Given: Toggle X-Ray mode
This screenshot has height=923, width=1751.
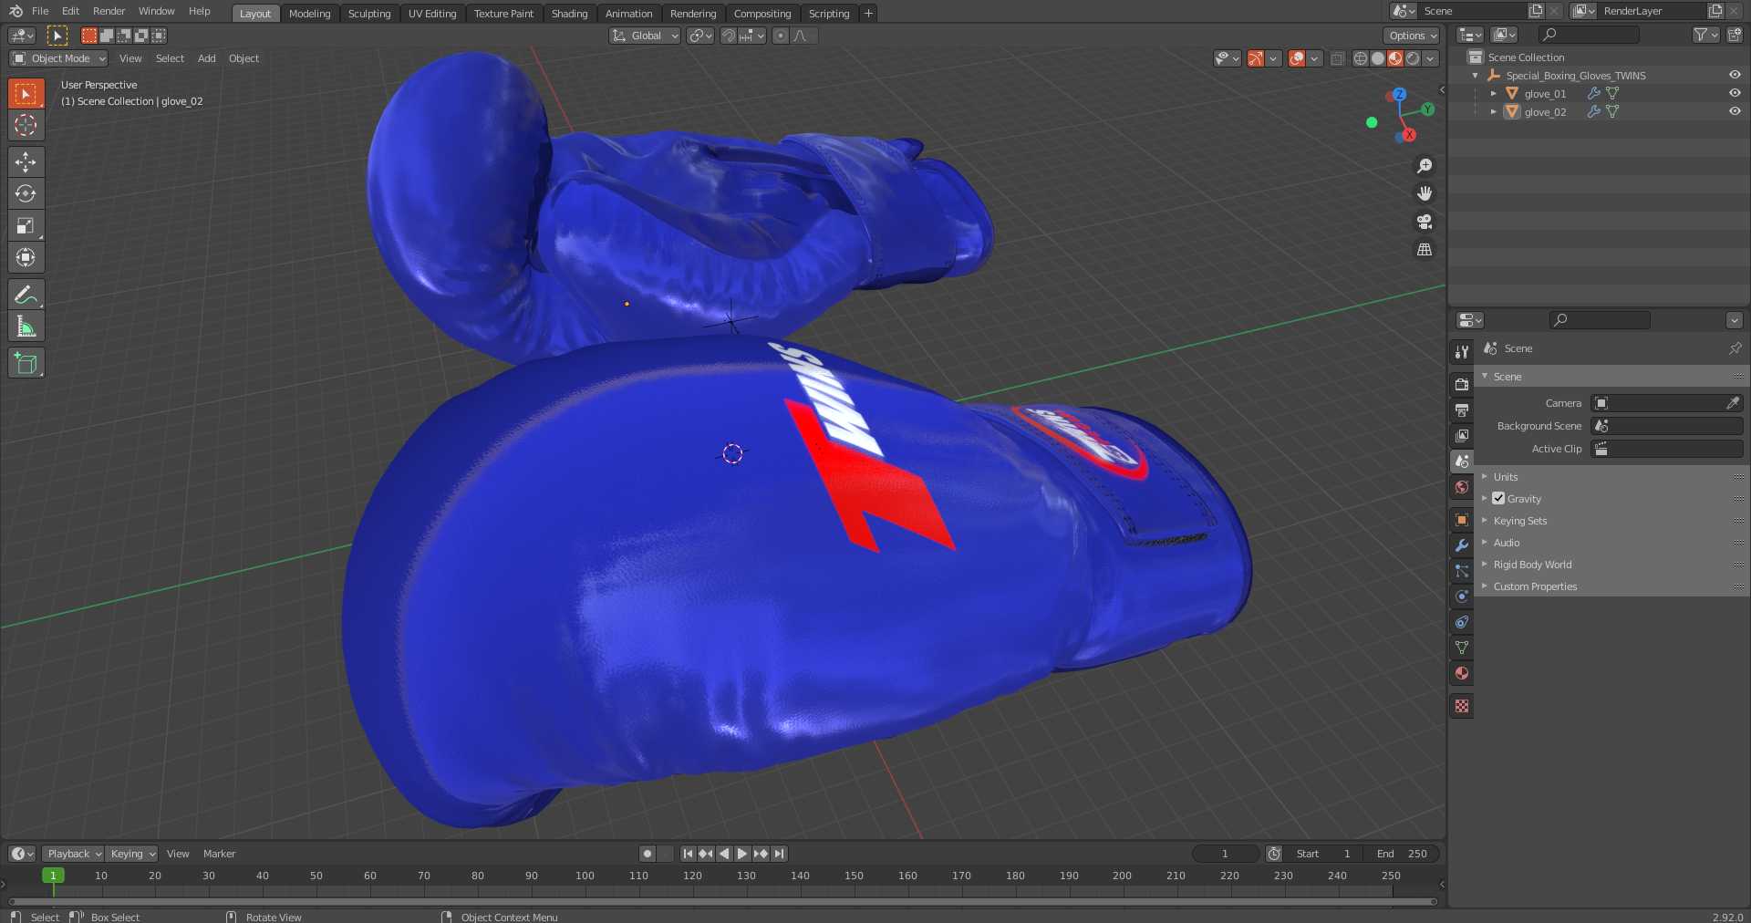Looking at the screenshot, I should coord(1337,58).
